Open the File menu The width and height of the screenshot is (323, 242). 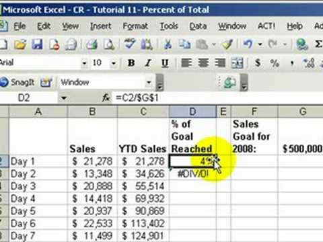[20, 26]
